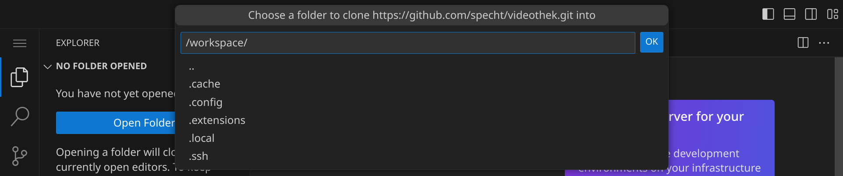
Task: Select the parent directory '..' entry
Action: [191, 67]
